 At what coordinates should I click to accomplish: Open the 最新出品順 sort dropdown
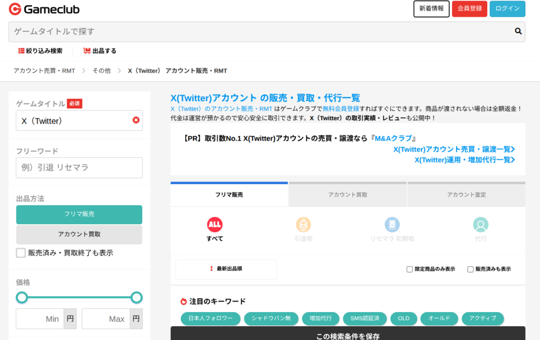[226, 269]
